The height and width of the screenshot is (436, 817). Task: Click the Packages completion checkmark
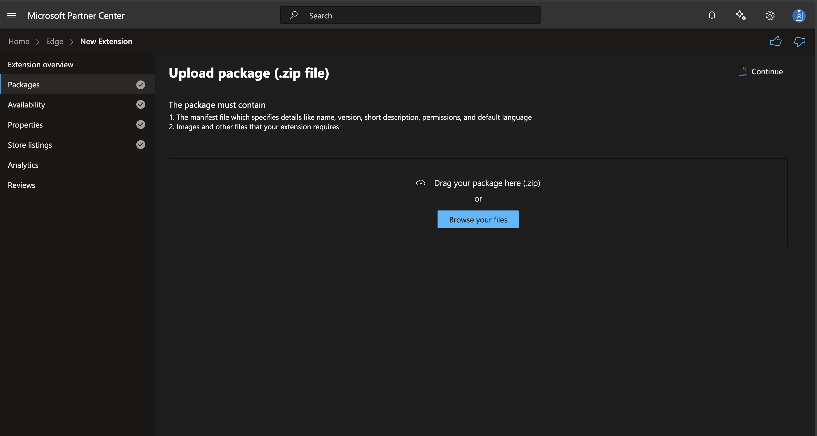[140, 84]
